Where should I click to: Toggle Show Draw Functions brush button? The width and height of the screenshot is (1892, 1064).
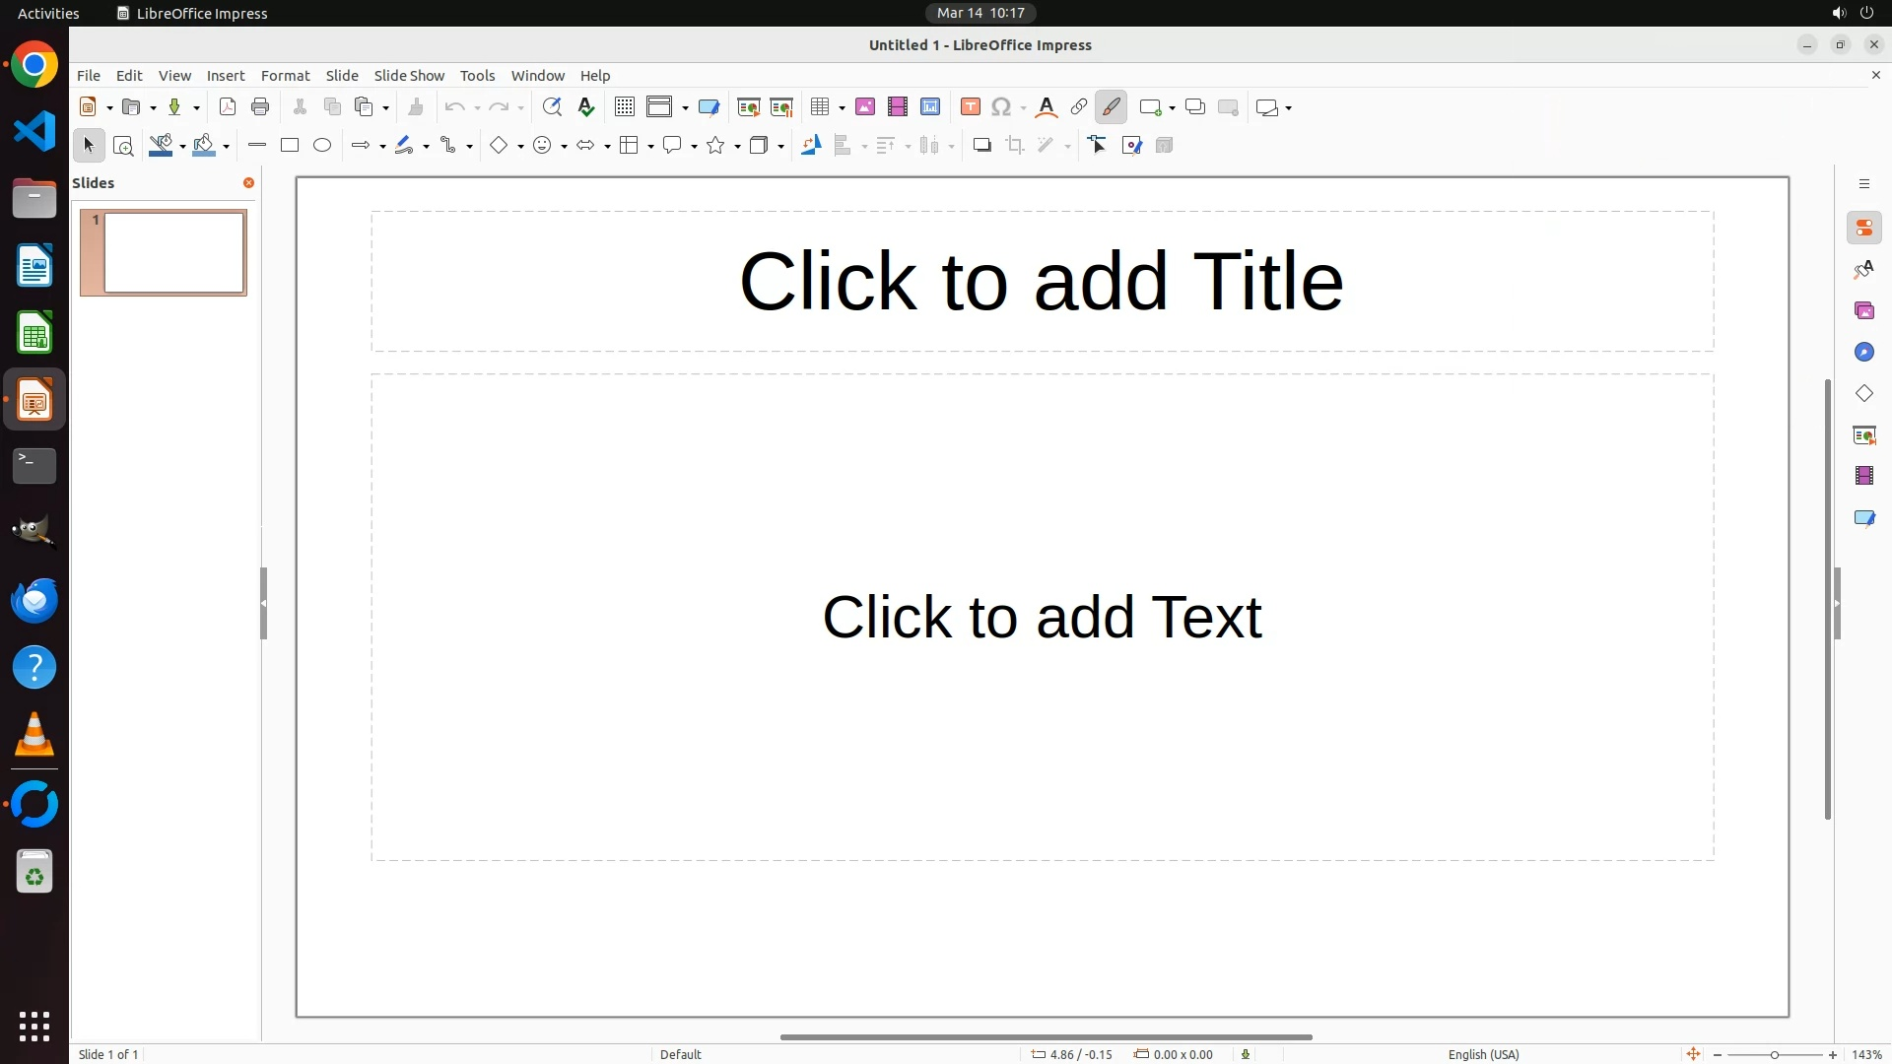[x=1112, y=107]
